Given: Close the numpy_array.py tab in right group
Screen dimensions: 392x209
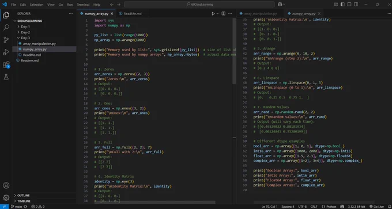Looking at the screenshot, I should [319, 14].
